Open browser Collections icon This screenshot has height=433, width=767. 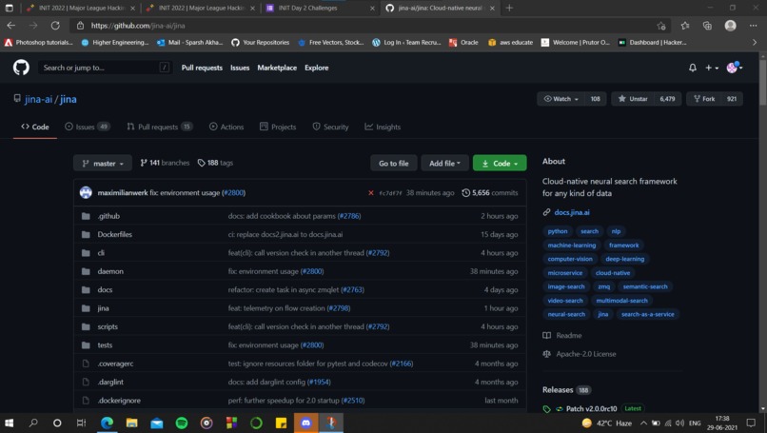tap(707, 26)
